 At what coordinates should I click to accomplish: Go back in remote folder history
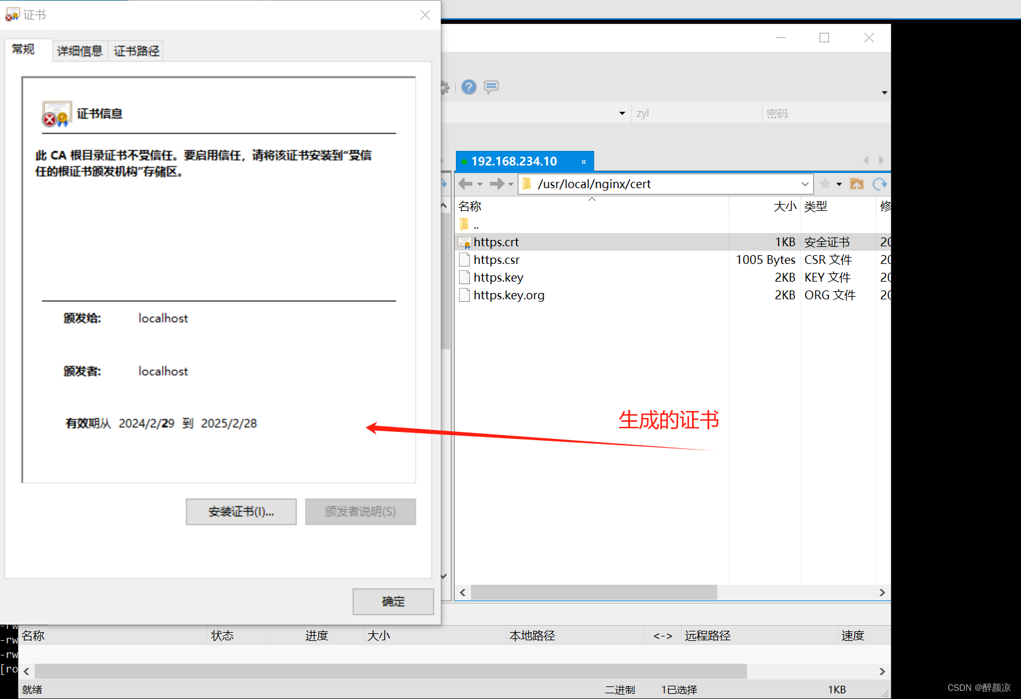point(465,184)
